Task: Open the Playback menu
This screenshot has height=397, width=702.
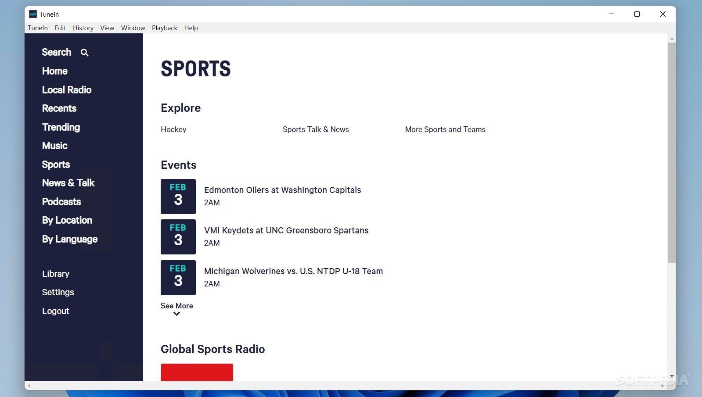Action: click(165, 28)
